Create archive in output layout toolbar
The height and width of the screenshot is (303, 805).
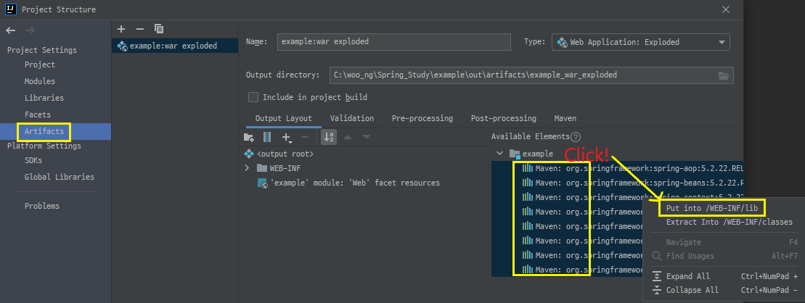tap(267, 137)
